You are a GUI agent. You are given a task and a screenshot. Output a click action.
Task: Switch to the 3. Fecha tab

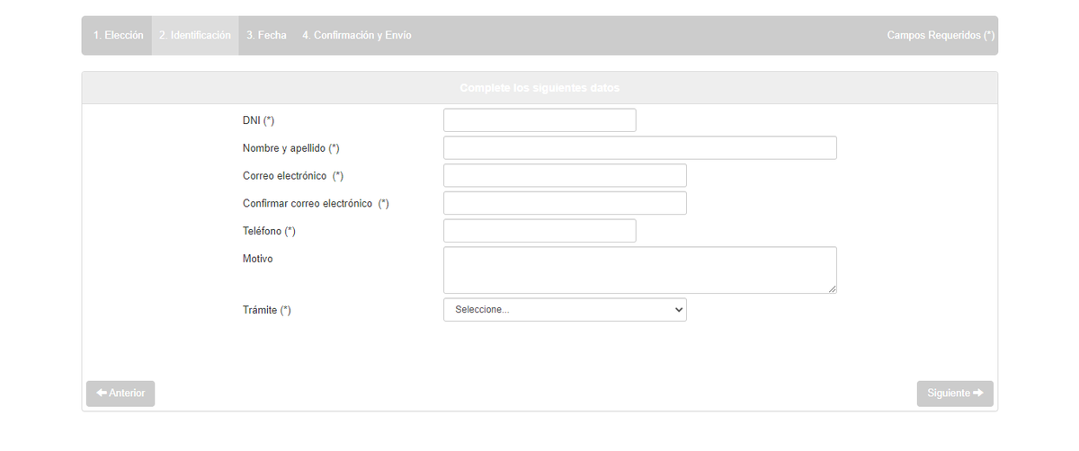click(x=266, y=35)
